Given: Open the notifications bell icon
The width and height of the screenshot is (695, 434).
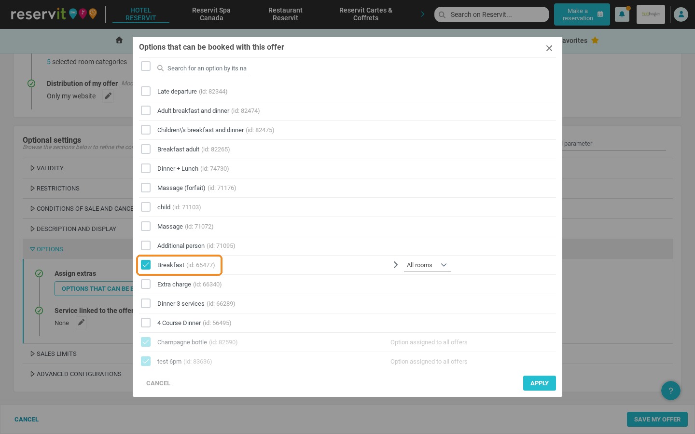Looking at the screenshot, I should coord(622,14).
